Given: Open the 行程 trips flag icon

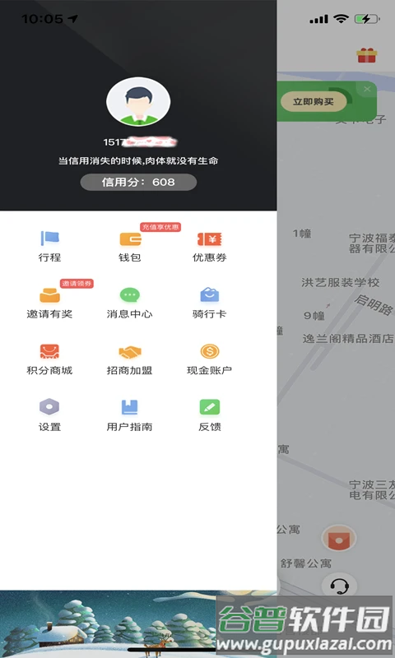Looking at the screenshot, I should pyautogui.click(x=50, y=239).
